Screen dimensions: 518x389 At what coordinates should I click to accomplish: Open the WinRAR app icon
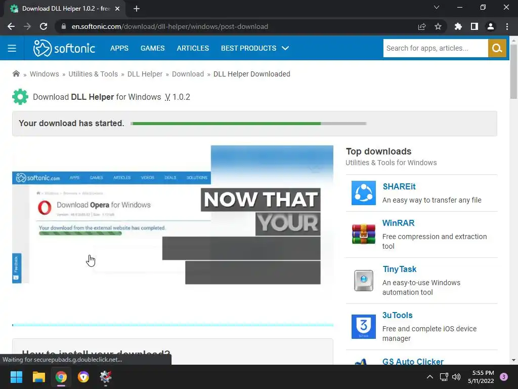point(363,234)
